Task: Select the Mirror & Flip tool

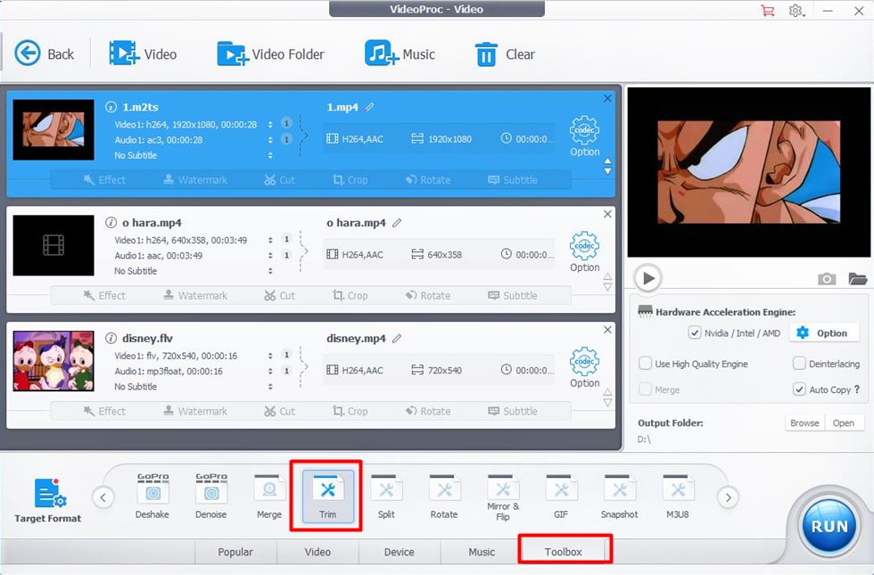Action: (503, 497)
